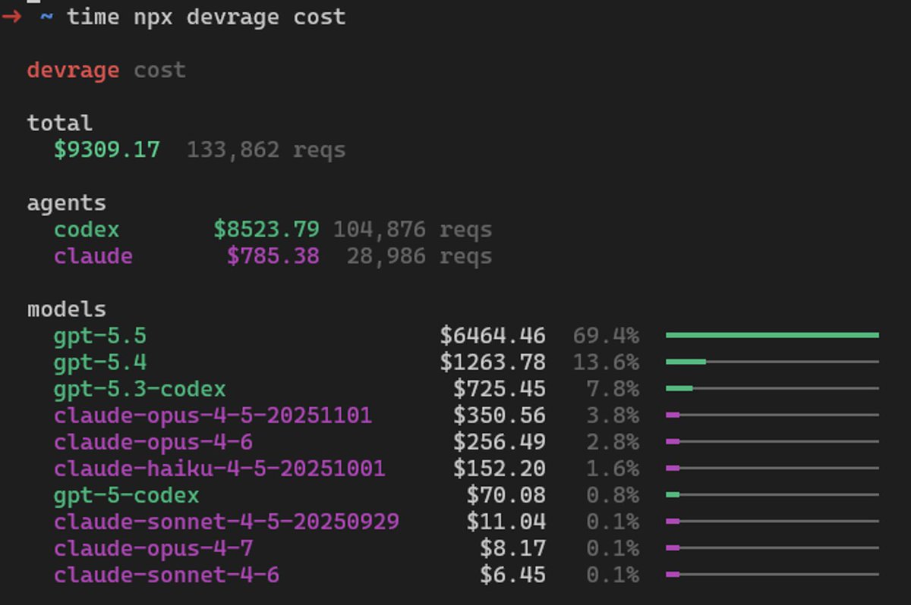The width and height of the screenshot is (911, 605).
Task: Select the gpt-5.4 cost $1263.78
Action: coord(493,362)
